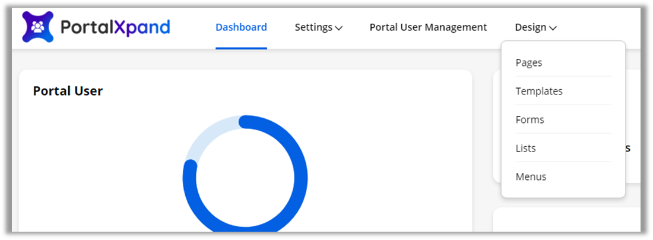Viewport: 653px width, 240px height.
Task: Switch to the Dashboard tab
Action: pyautogui.click(x=241, y=27)
